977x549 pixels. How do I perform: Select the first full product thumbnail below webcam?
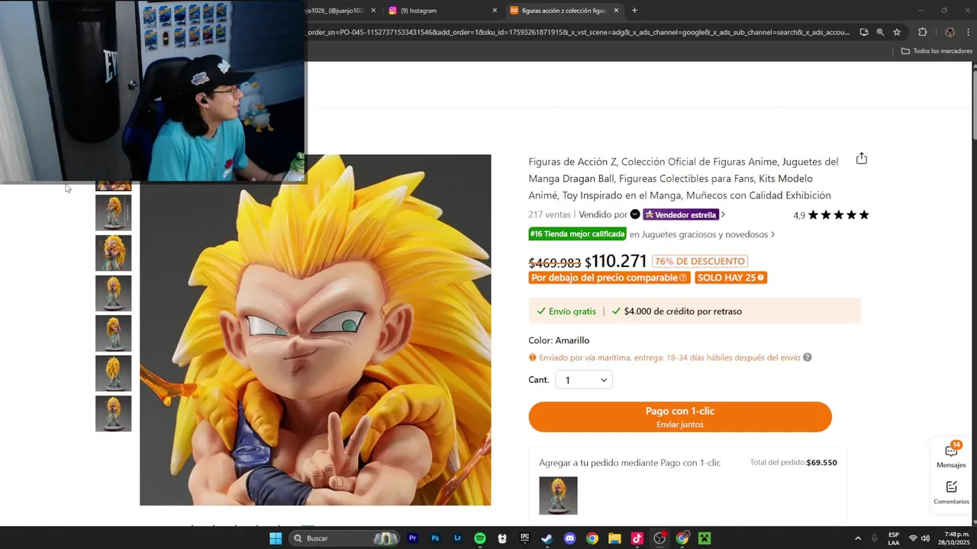tap(113, 213)
